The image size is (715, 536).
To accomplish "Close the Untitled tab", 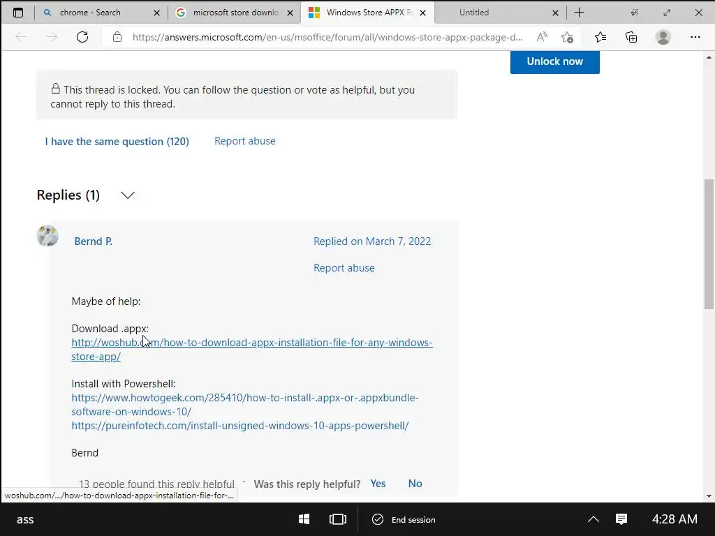I will point(555,13).
